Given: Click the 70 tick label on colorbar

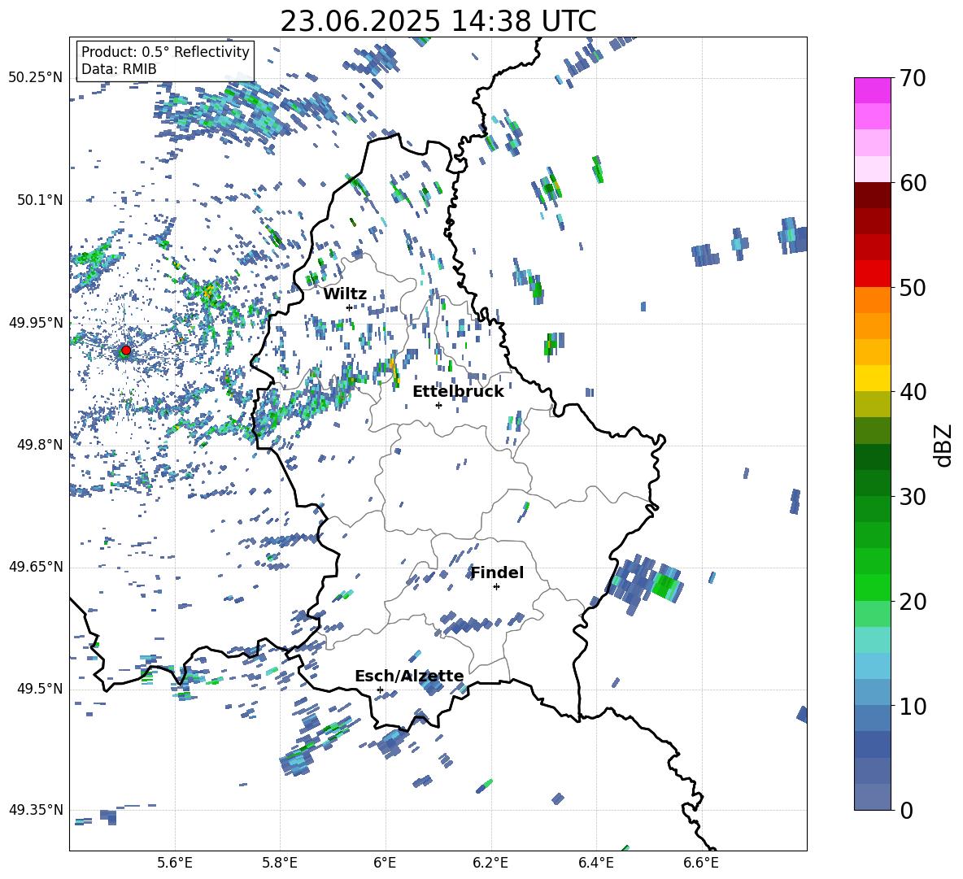Looking at the screenshot, I should pos(913,78).
